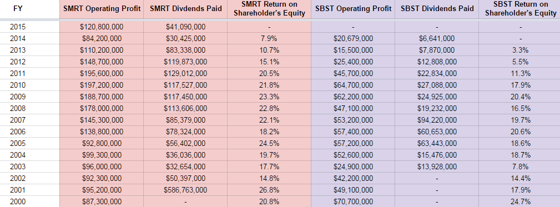Select the $41,090,000 dividends cell

click(x=186, y=27)
